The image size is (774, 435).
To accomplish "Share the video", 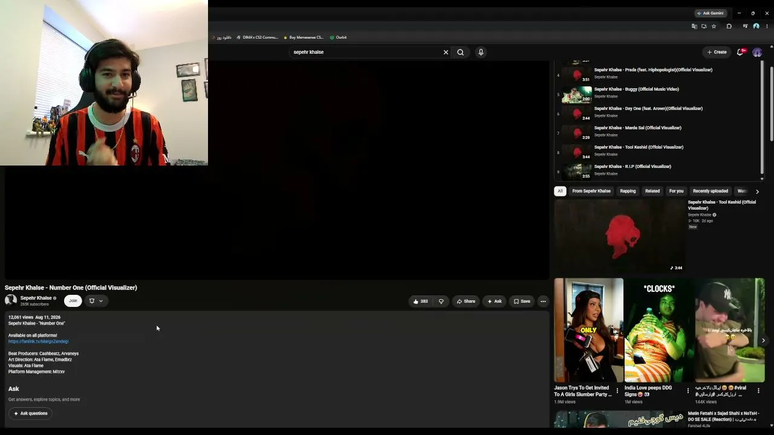I will (466, 301).
